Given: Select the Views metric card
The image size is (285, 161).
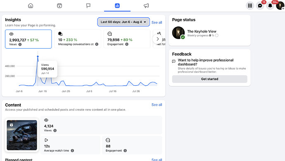Looking at the screenshot, I should [x=28, y=39].
